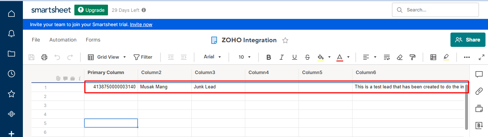Toggle Strikethrough formatting
Image resolution: width=488 pixels, height=137 pixels.
tap(307, 57)
